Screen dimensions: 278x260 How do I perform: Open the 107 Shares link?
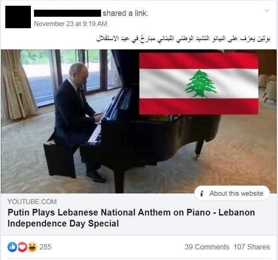click(252, 247)
